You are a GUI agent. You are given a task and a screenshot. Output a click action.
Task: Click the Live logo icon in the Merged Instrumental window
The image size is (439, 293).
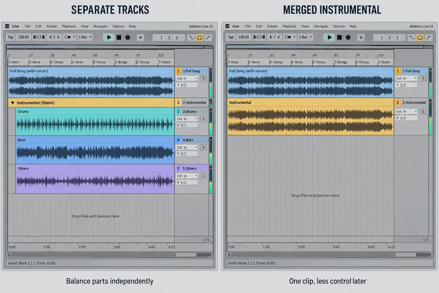point(228,26)
